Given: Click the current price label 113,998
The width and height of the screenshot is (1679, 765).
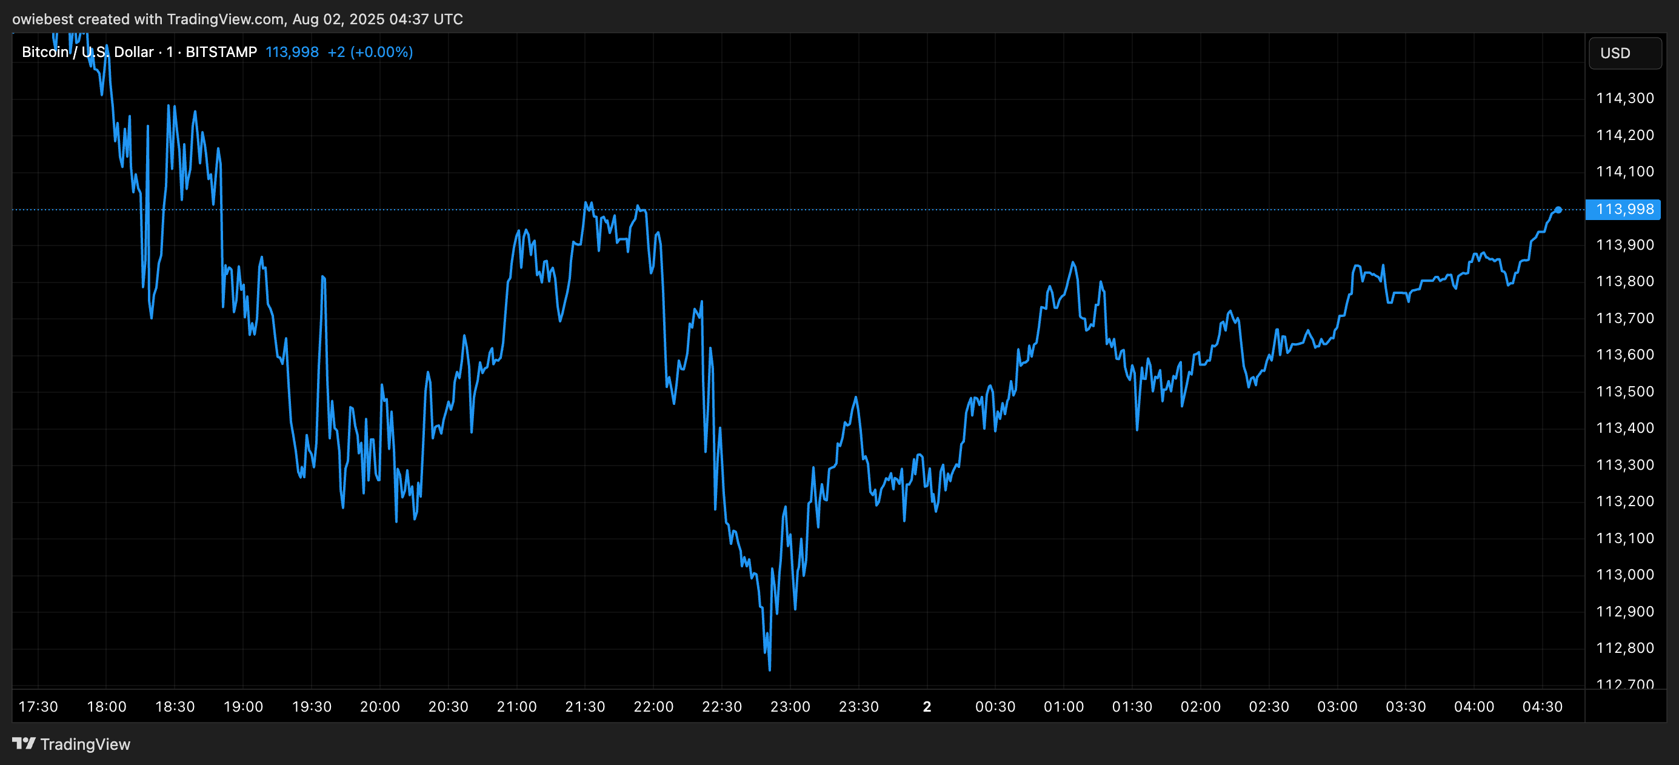Looking at the screenshot, I should click(x=1623, y=209).
